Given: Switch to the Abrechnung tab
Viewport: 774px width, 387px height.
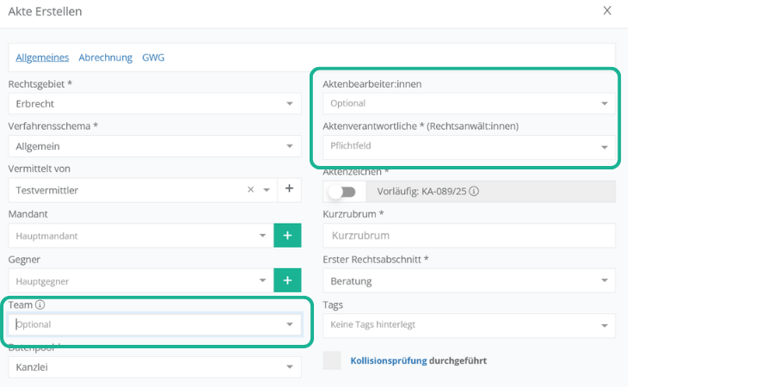Looking at the screenshot, I should [x=106, y=58].
